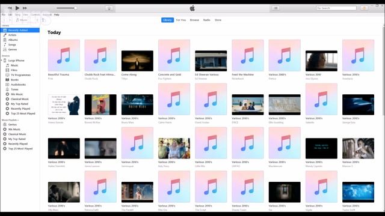Open the Help menu
385x216 pixels.
click(x=57, y=14)
